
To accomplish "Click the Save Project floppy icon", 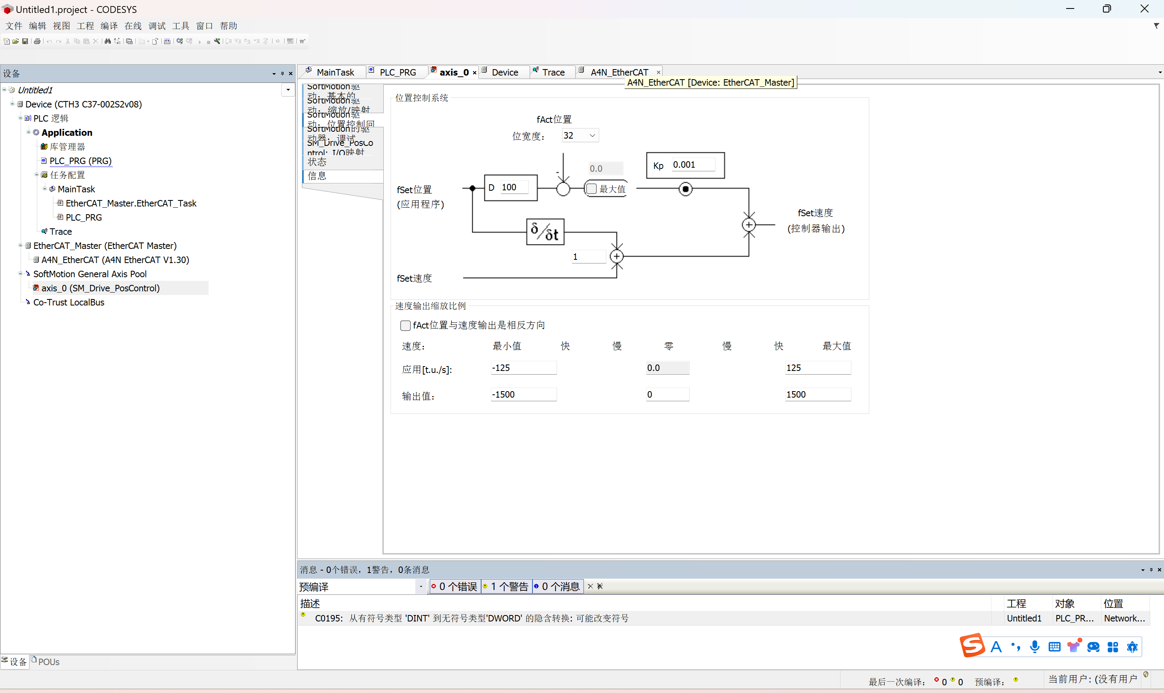I will click(x=25, y=41).
